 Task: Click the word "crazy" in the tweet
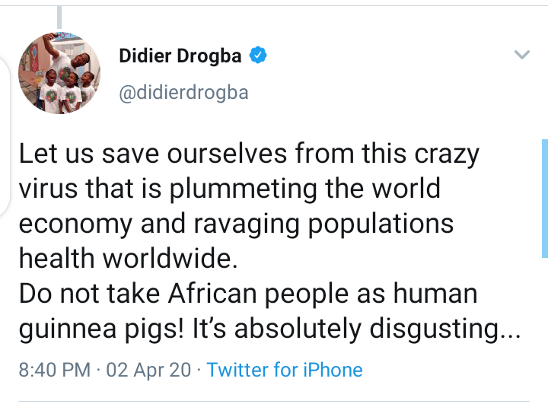[x=448, y=154]
